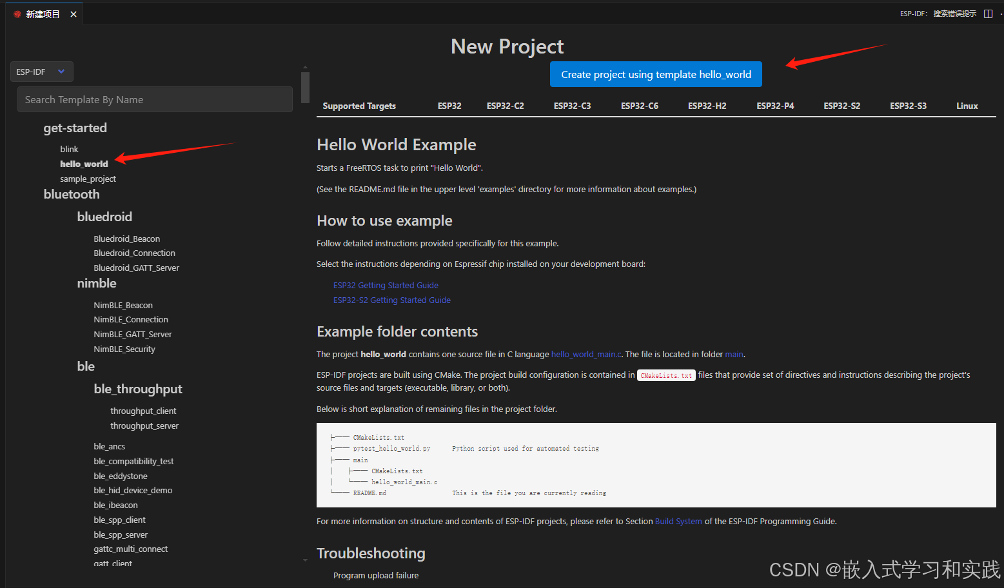This screenshot has width=1004, height=588.
Task: Click the nimble subcategory heading
Action: 97,283
